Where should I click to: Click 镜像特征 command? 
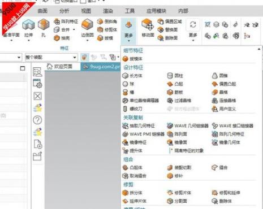point(135,142)
